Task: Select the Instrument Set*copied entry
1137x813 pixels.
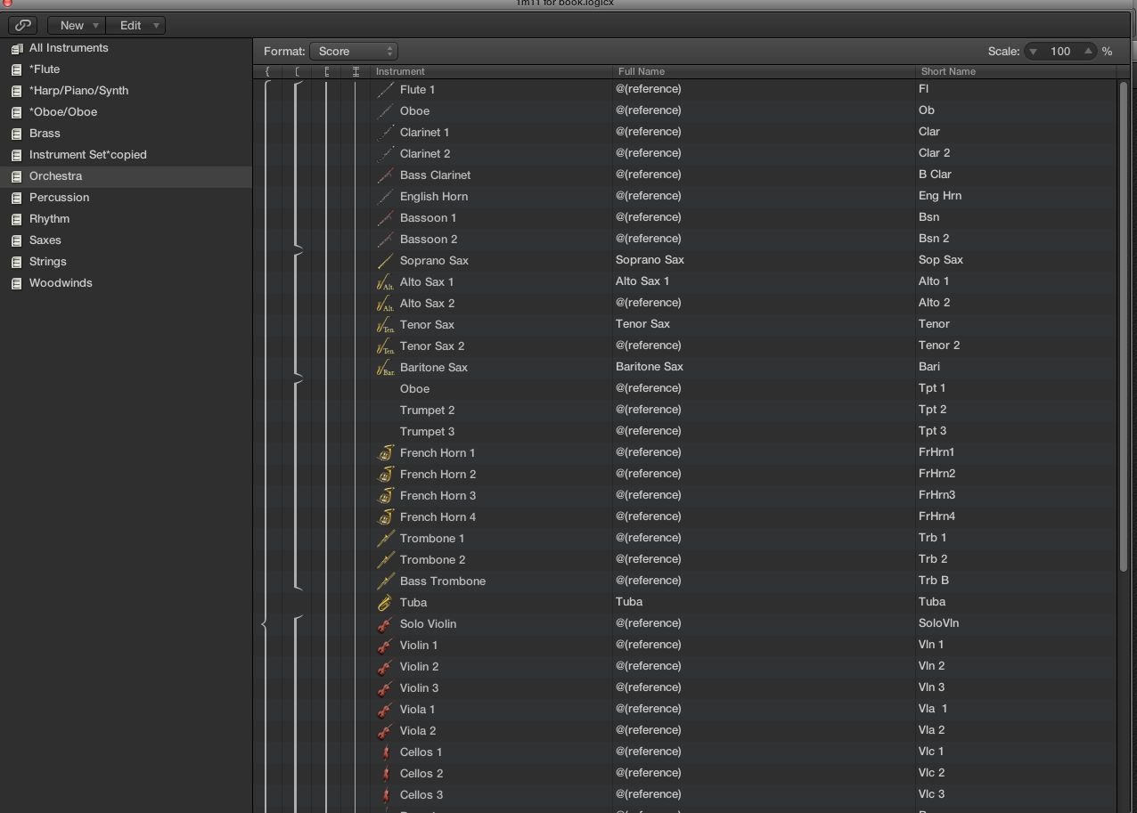Action: tap(127, 155)
